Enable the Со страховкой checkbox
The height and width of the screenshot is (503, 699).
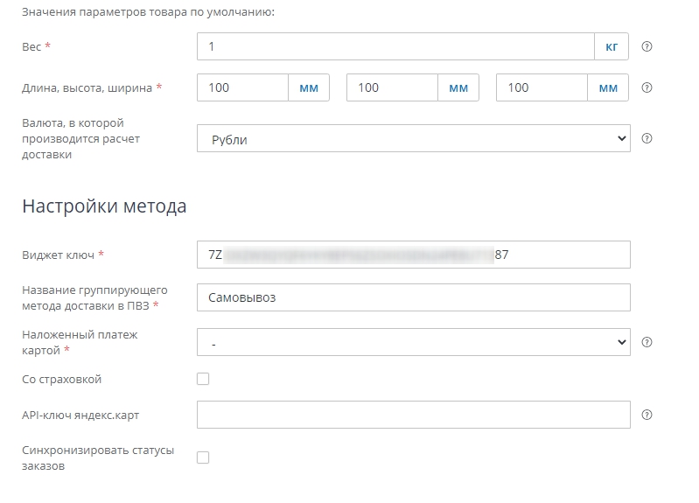[x=203, y=379]
